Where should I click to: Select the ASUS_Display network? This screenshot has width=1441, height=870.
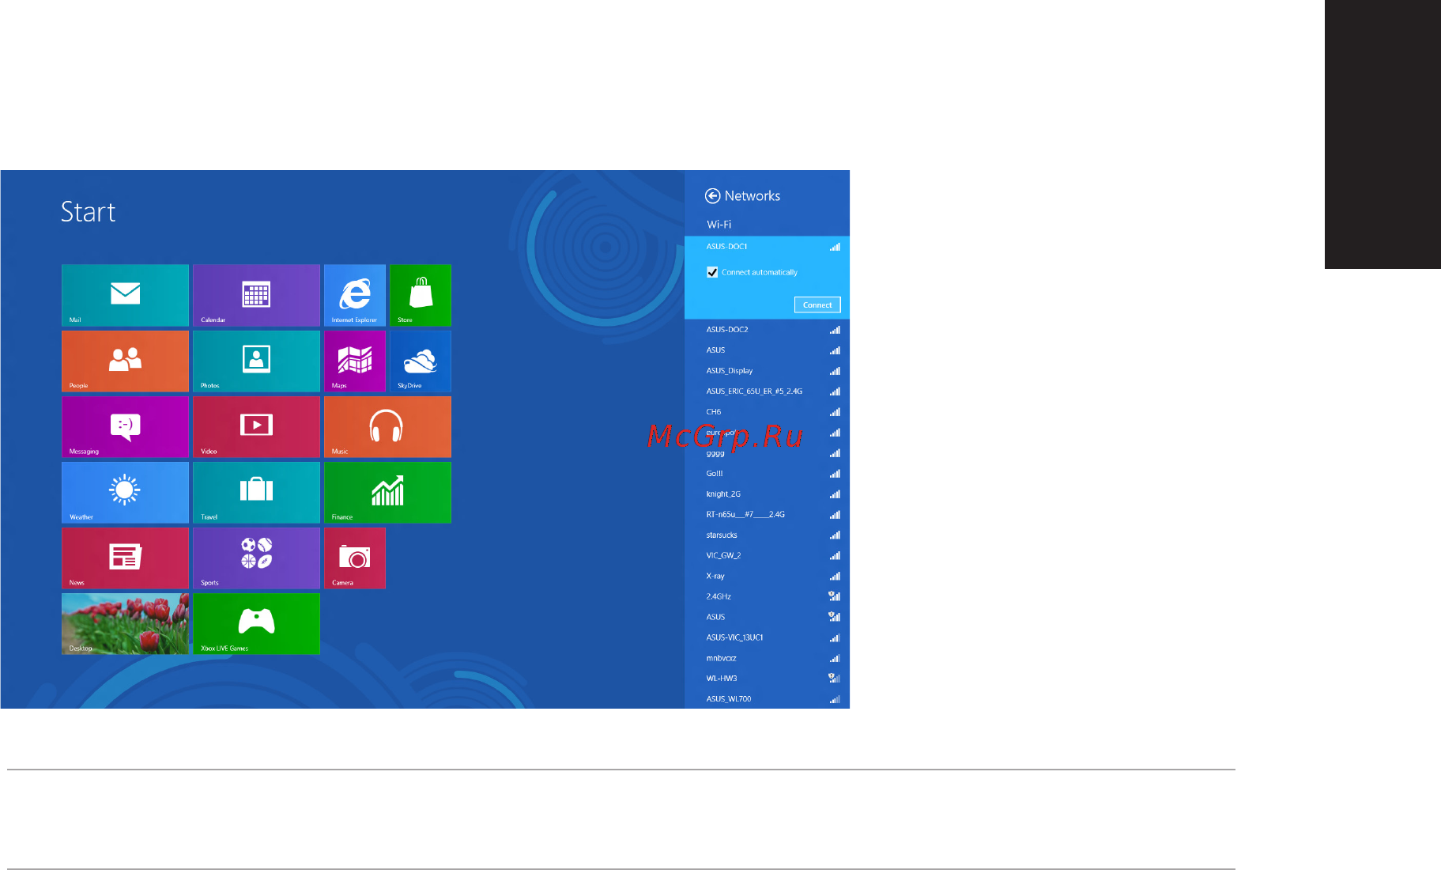(x=767, y=371)
